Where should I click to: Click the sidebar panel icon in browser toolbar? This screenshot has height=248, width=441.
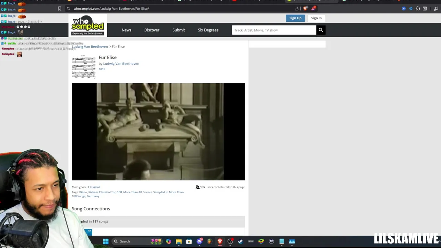tap(425, 9)
